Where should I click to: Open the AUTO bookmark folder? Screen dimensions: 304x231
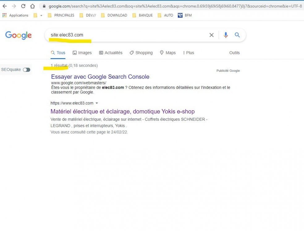[165, 15]
